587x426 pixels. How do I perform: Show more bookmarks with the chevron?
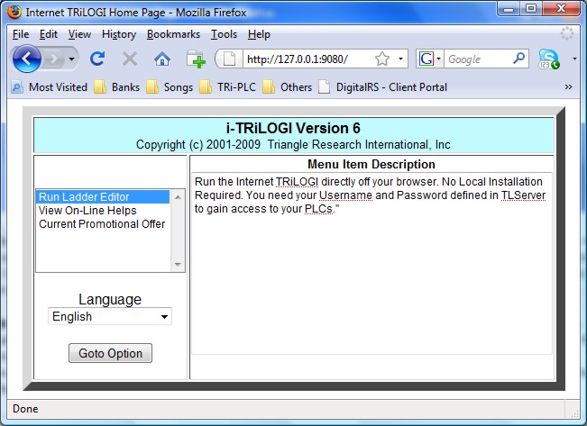coord(568,87)
